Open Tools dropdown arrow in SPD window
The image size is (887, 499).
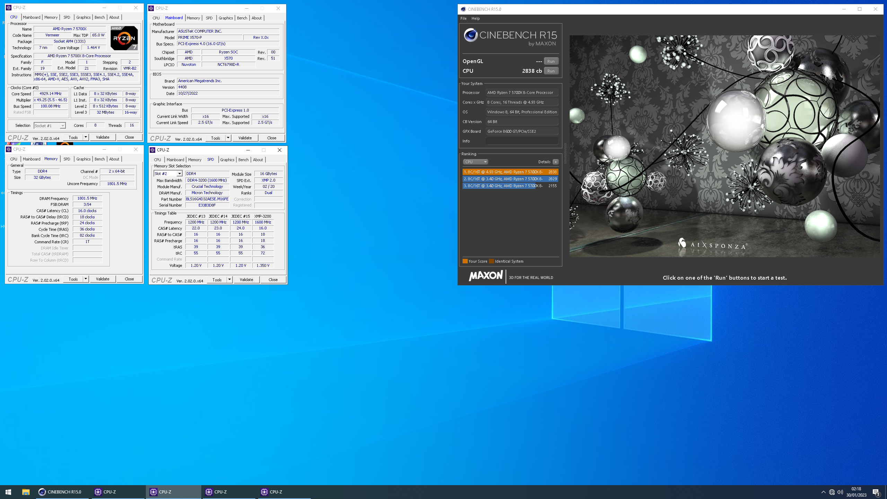(229, 280)
